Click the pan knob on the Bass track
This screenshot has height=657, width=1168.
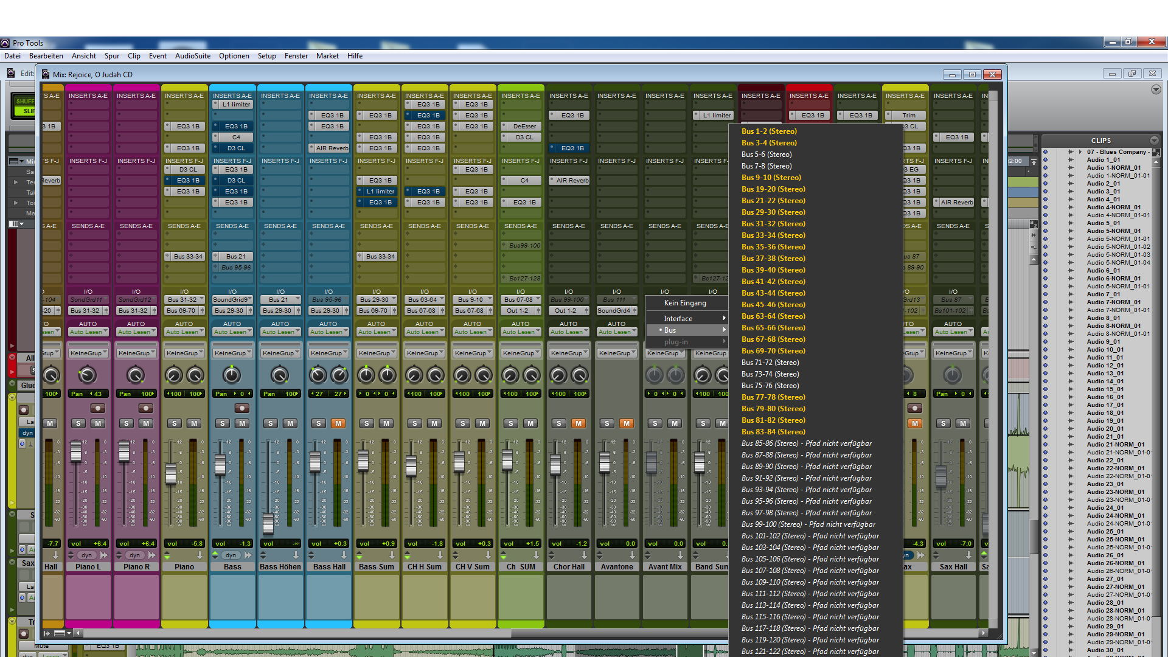click(x=232, y=375)
